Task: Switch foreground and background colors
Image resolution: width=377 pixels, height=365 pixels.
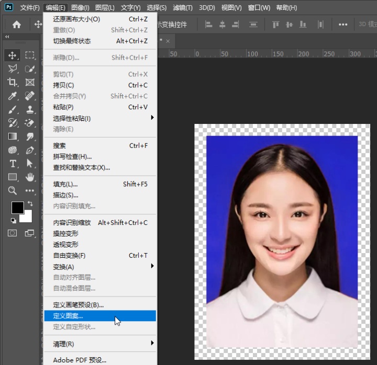Action: (30, 204)
